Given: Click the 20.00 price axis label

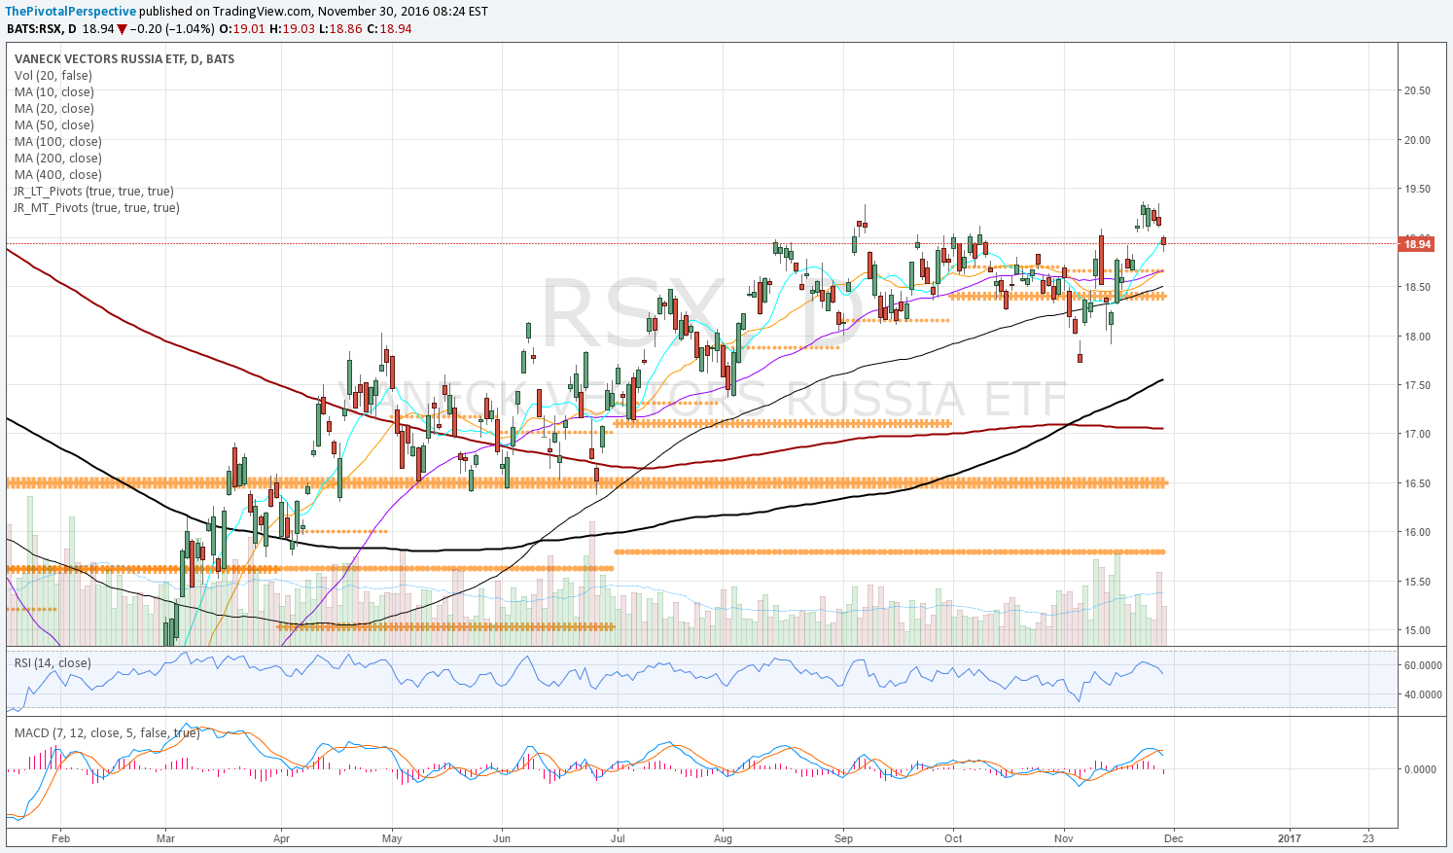Looking at the screenshot, I should point(1417,140).
